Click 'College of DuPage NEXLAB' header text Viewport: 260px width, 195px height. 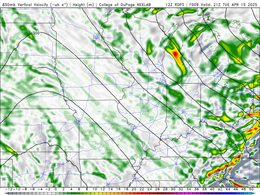(x=125, y=5)
